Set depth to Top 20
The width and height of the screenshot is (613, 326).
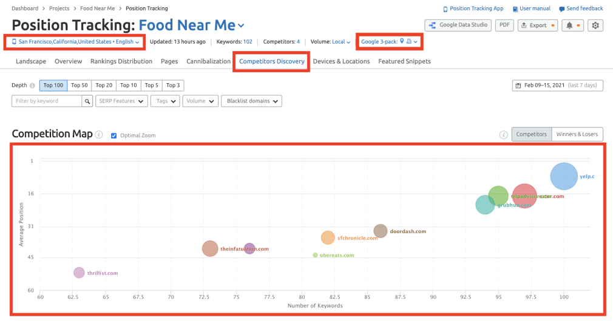(x=104, y=85)
